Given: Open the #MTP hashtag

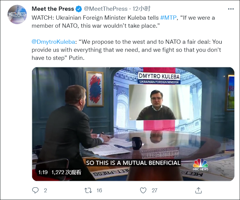Looking at the screenshot, I should 168,18.
